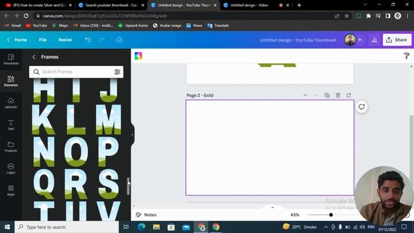Insert the letter M frame
Screen dimensions: 414x233
109,120
